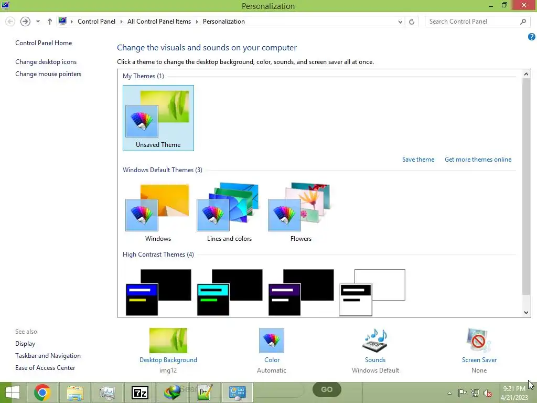The image size is (537, 403).
Task: Click Control Panel in breadcrumb path
Action: pyautogui.click(x=96, y=21)
